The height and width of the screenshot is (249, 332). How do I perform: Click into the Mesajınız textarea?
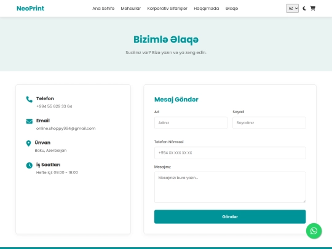[x=230, y=187]
